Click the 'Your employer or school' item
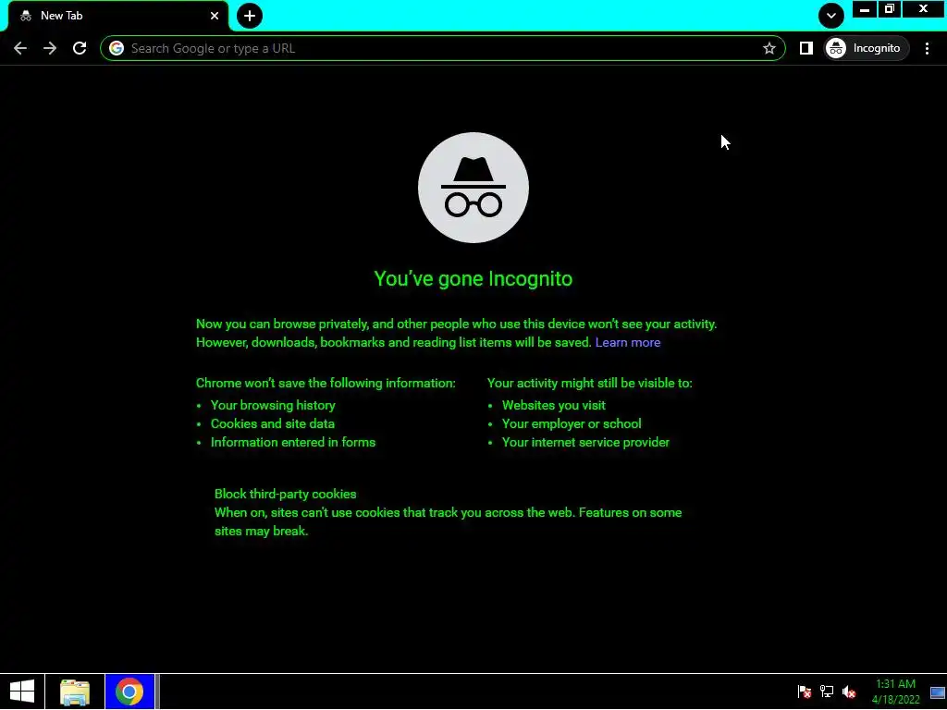Screen dimensions: 947x710 click(572, 423)
